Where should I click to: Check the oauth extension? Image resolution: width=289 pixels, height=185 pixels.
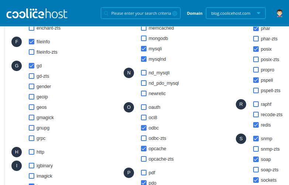click(x=144, y=107)
